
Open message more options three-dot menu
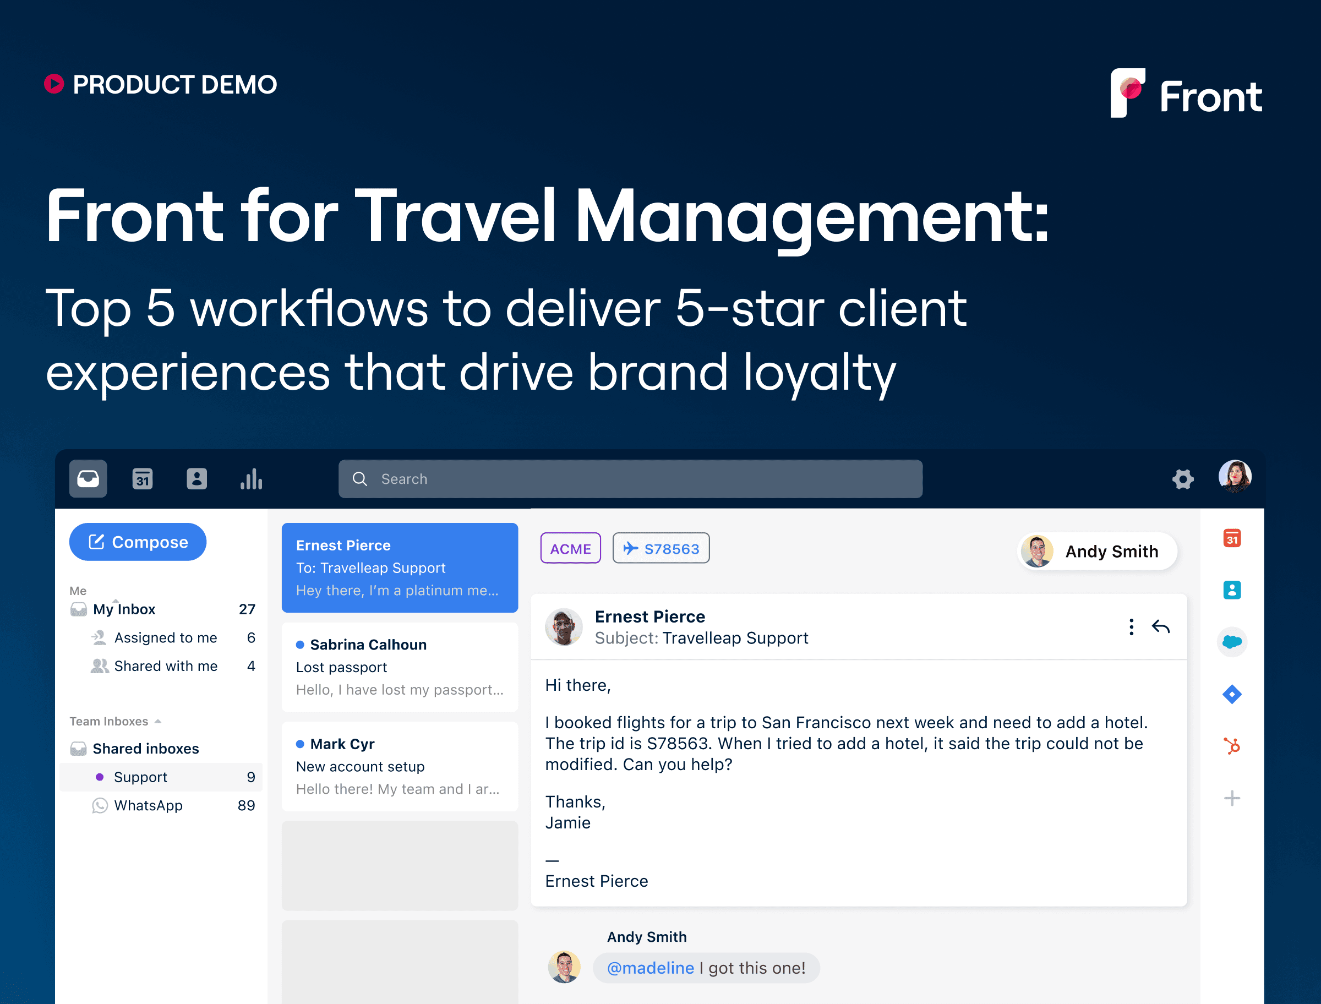tap(1131, 627)
